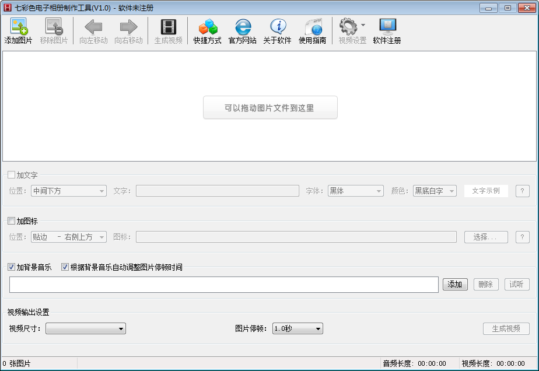Disable the 加背景音乐 checkbox
This screenshot has height=371, width=539.
pos(10,267)
